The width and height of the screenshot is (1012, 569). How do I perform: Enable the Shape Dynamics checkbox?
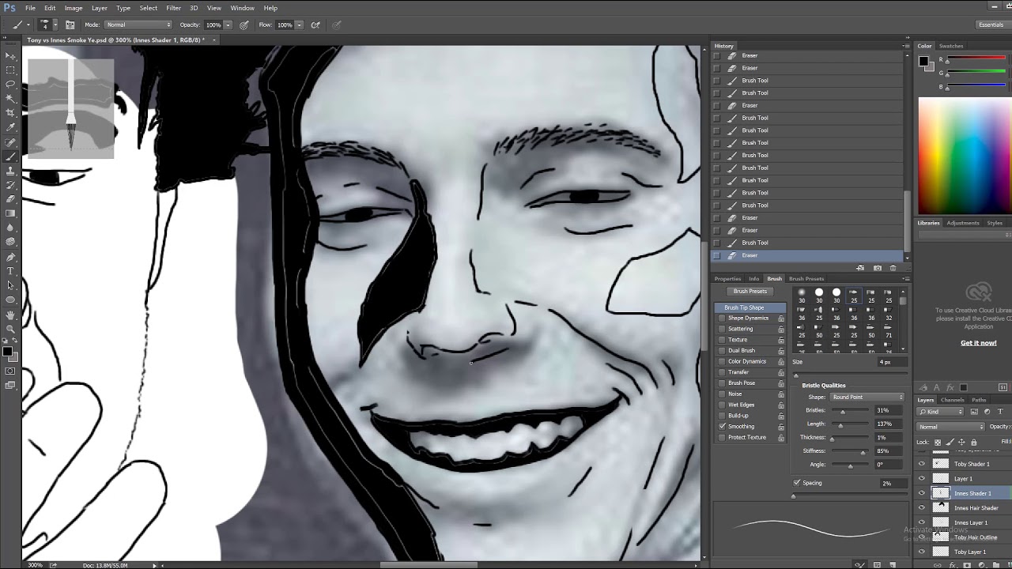pos(722,318)
